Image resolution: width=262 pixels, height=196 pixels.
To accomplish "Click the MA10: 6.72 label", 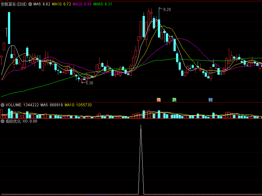I will click(x=61, y=4).
